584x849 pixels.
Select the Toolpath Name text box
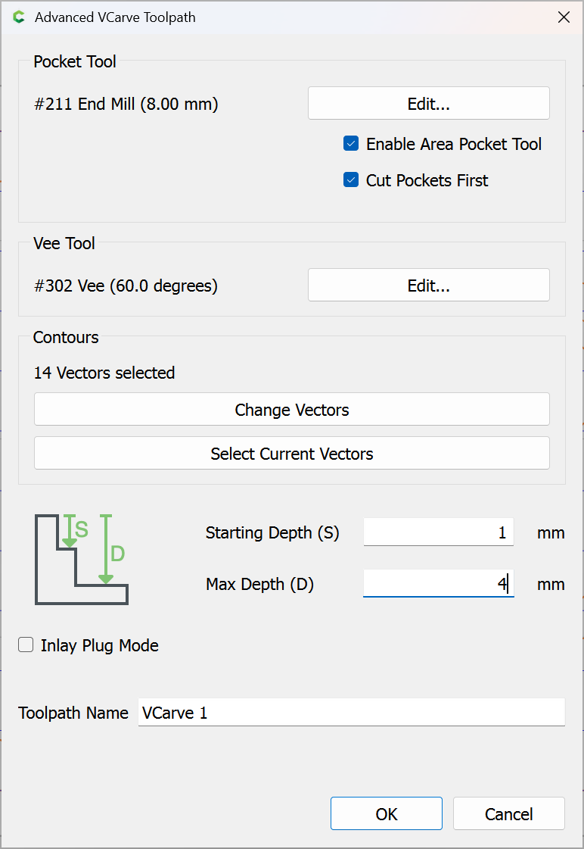pyautogui.click(x=351, y=713)
